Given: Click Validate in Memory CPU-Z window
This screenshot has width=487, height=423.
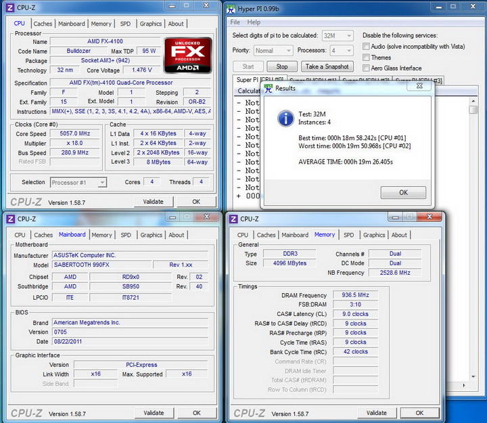Looking at the screenshot, I should pos(377,413).
